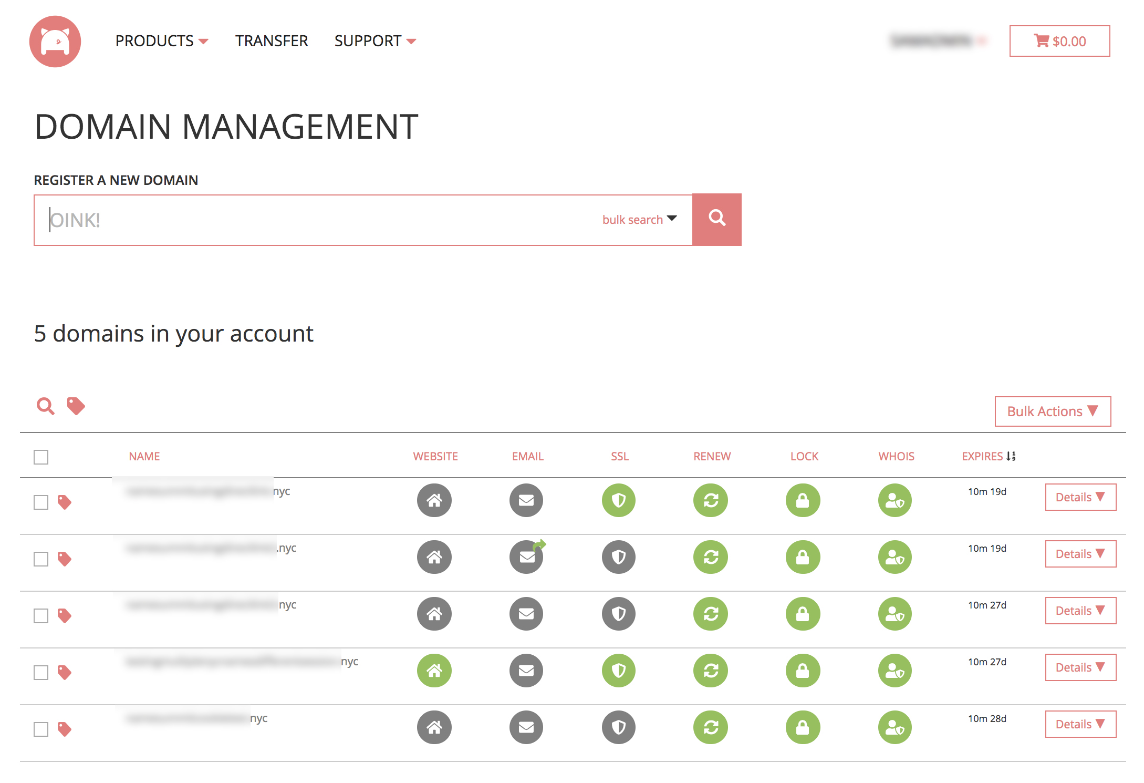Open the Bulk Actions dropdown
Viewport: 1144px width, 783px height.
[x=1052, y=411]
